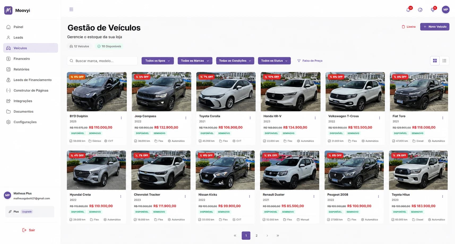
Task: Open the Faixa de Preço filter
Action: click(x=310, y=61)
